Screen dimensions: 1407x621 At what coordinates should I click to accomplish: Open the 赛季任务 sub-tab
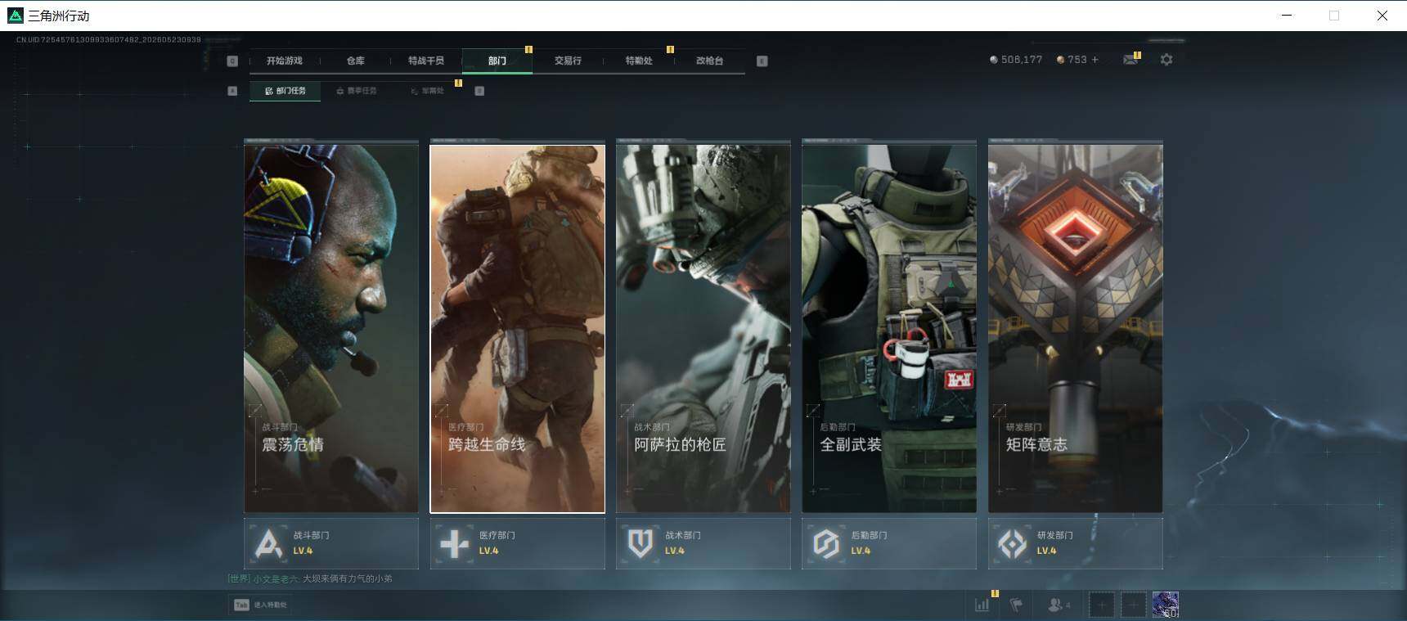pyautogui.click(x=357, y=91)
